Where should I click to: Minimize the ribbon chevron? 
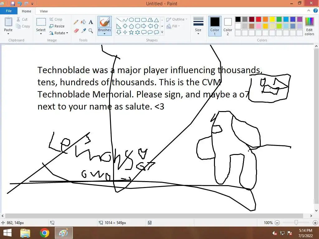pos(309,11)
